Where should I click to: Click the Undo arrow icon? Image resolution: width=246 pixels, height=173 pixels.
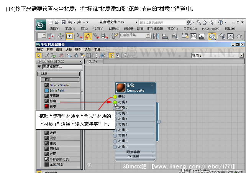[70, 22]
